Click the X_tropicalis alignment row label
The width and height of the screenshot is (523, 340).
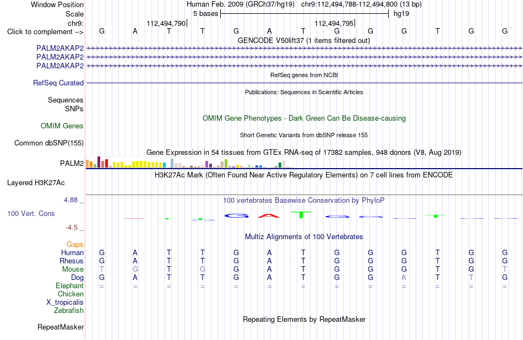pyautogui.click(x=65, y=303)
